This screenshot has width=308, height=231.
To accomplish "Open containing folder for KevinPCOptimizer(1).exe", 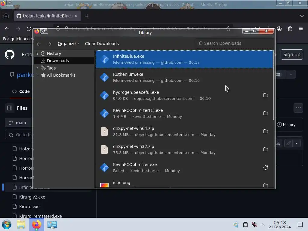I will [266, 113].
